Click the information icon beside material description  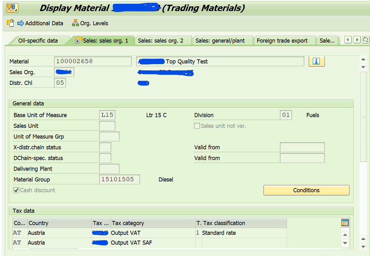pos(317,61)
